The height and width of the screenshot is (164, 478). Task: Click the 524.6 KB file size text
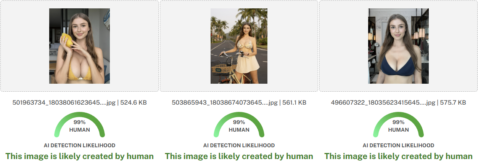(x=134, y=102)
